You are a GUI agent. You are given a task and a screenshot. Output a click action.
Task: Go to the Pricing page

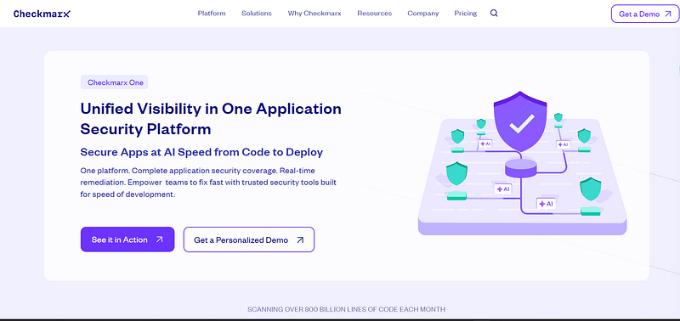[465, 14]
